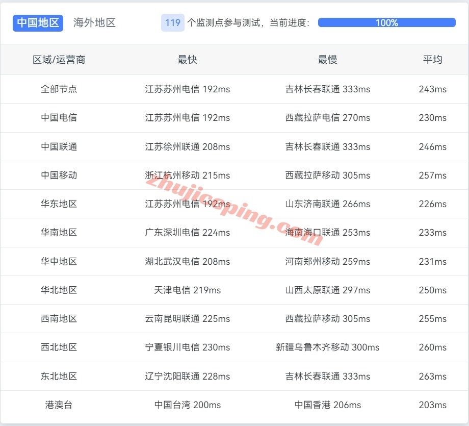The width and height of the screenshot is (469, 426).
Task: Click 新疆乌鲁木齐移动 300ms cell
Action: click(327, 347)
